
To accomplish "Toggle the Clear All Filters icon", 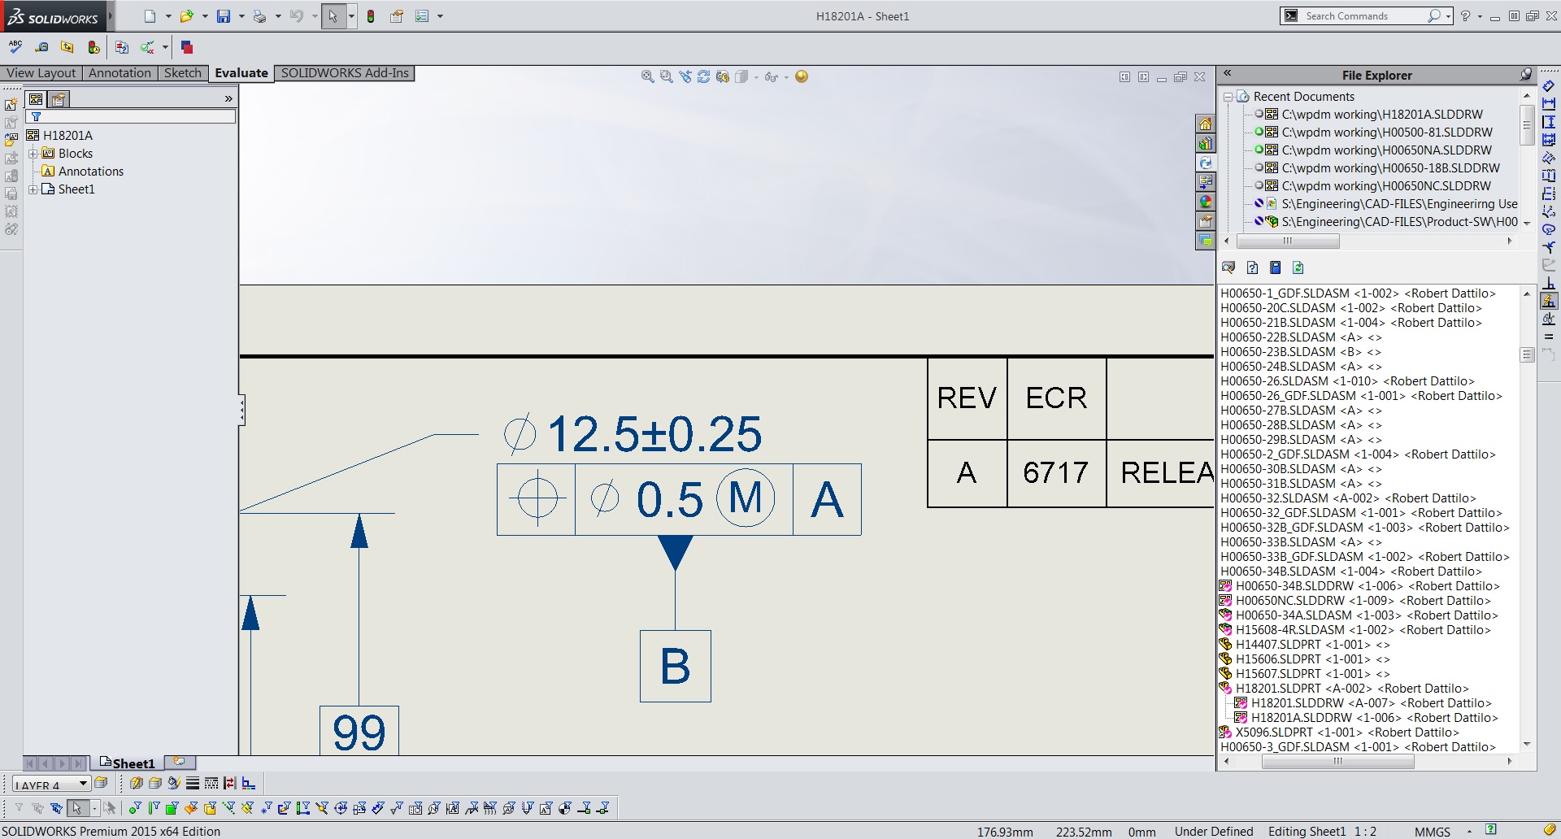I will point(37,808).
